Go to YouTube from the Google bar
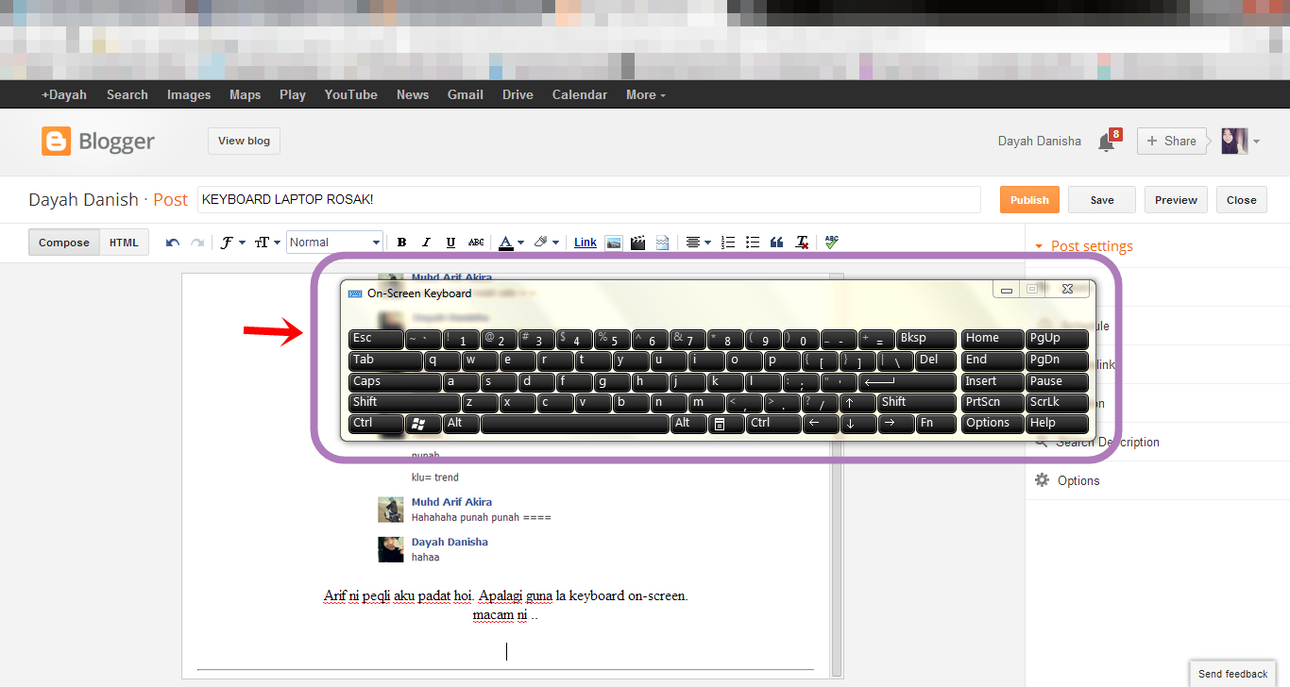 (x=350, y=94)
